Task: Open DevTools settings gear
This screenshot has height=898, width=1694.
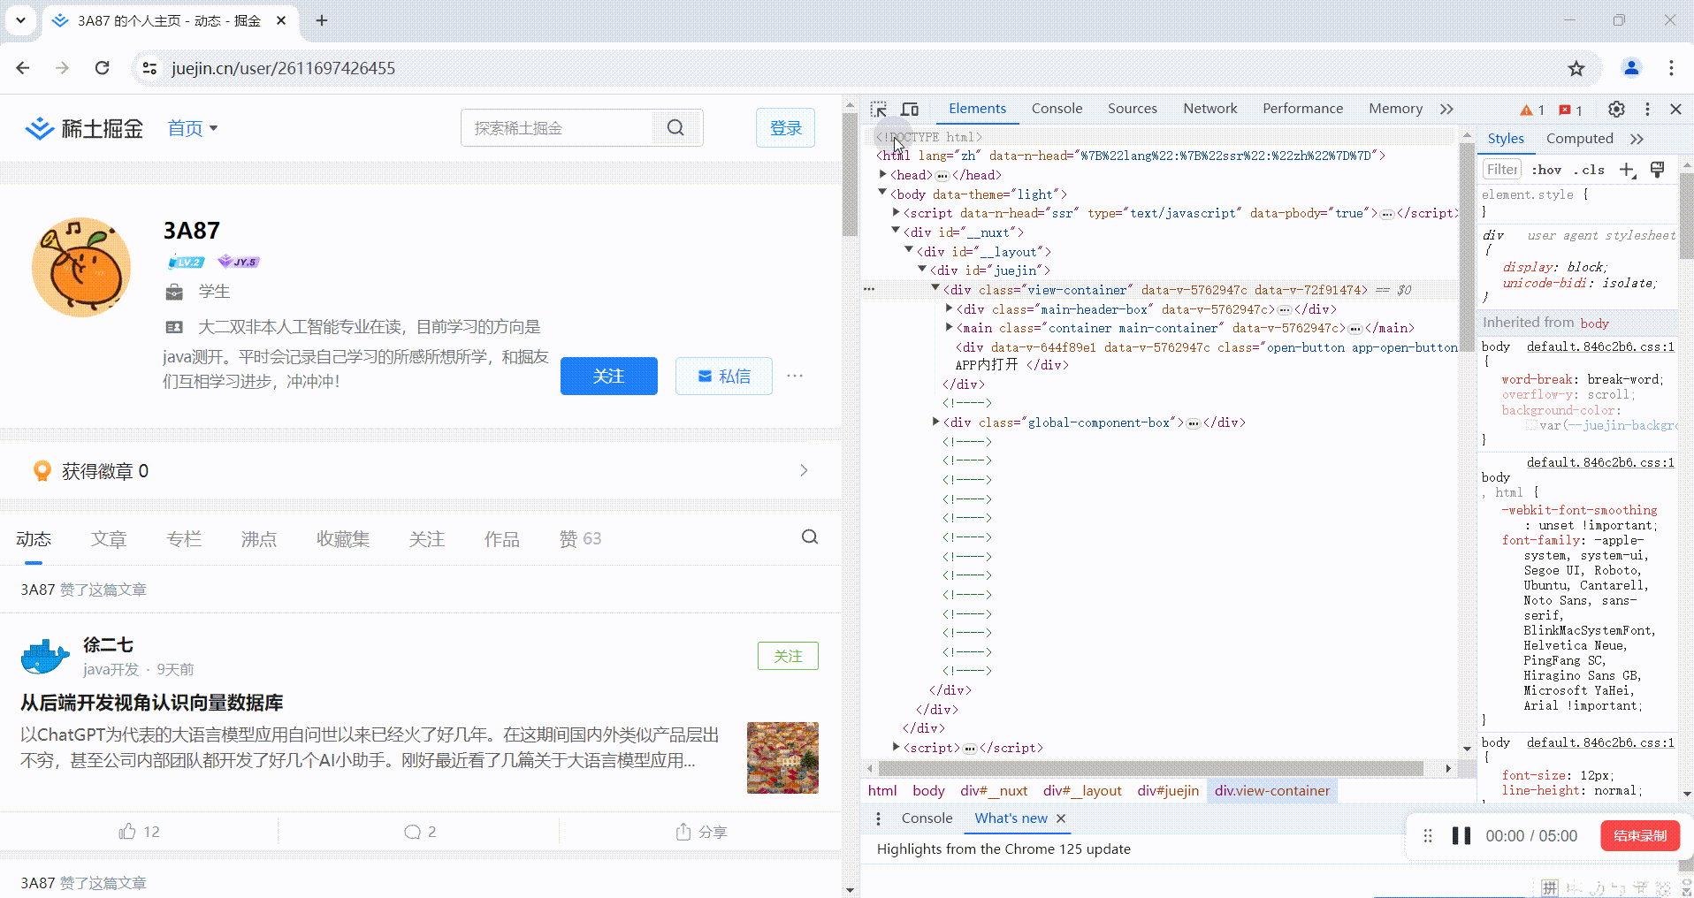Action: point(1616,109)
